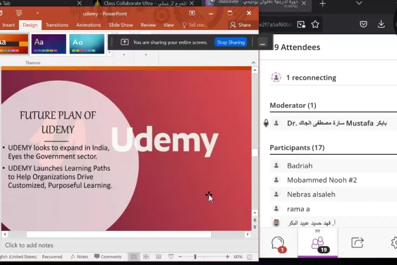Click the zoom in plus button
Image resolution: width=397 pixels, height=265 pixels.
coord(227,257)
